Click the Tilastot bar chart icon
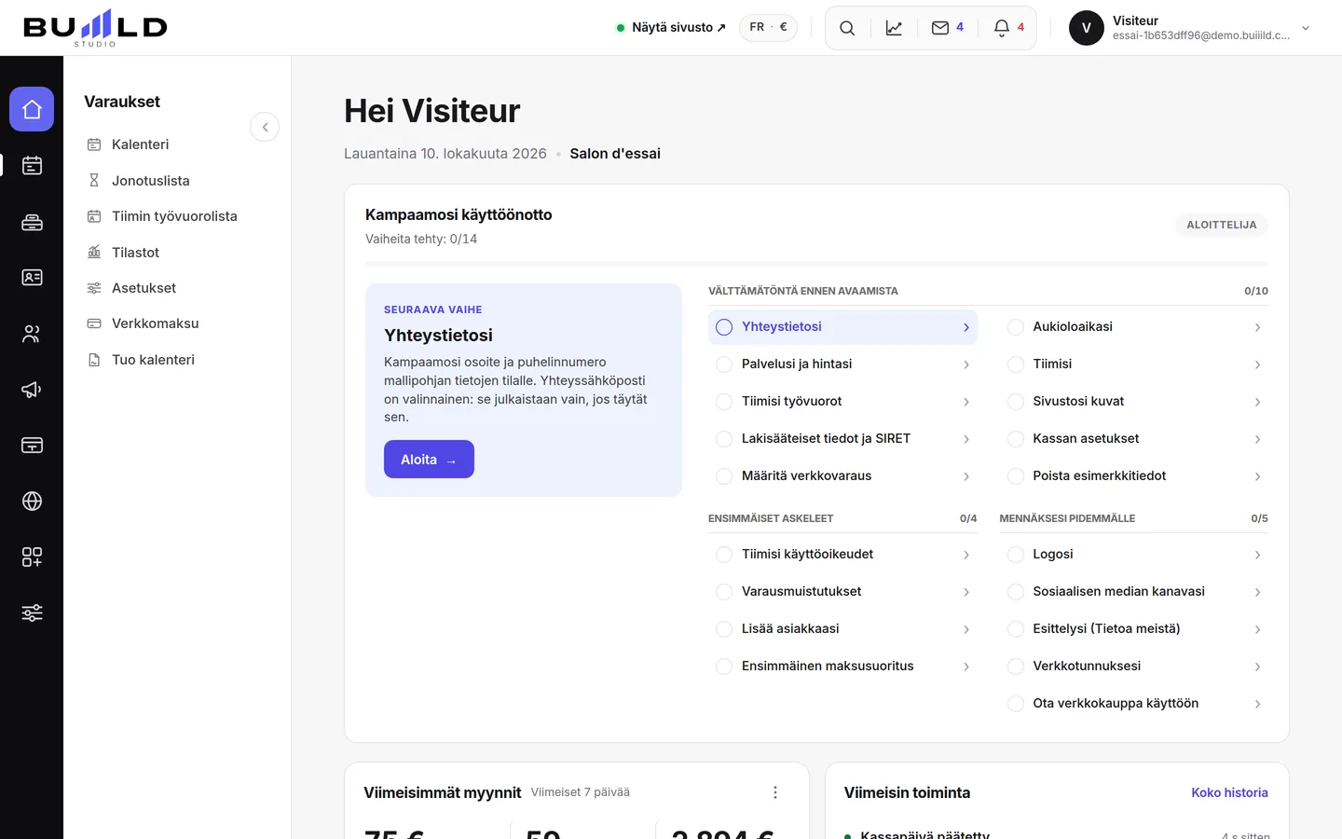Image resolution: width=1342 pixels, height=839 pixels. pyautogui.click(x=94, y=252)
